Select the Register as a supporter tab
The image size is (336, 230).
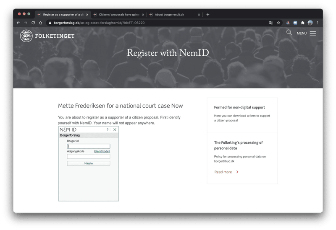point(63,15)
